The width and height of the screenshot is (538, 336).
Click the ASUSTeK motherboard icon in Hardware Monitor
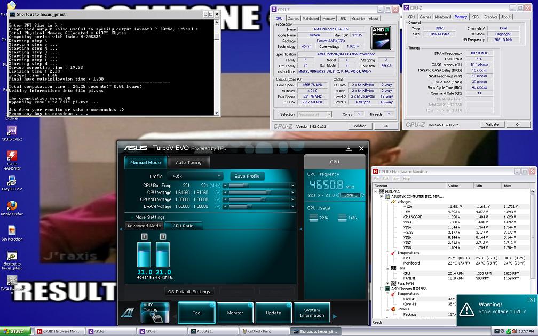(x=387, y=196)
